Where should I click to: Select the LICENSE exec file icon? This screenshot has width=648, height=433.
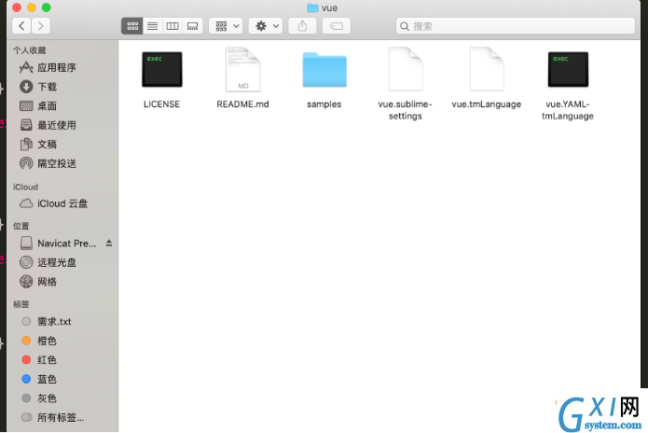click(x=162, y=69)
